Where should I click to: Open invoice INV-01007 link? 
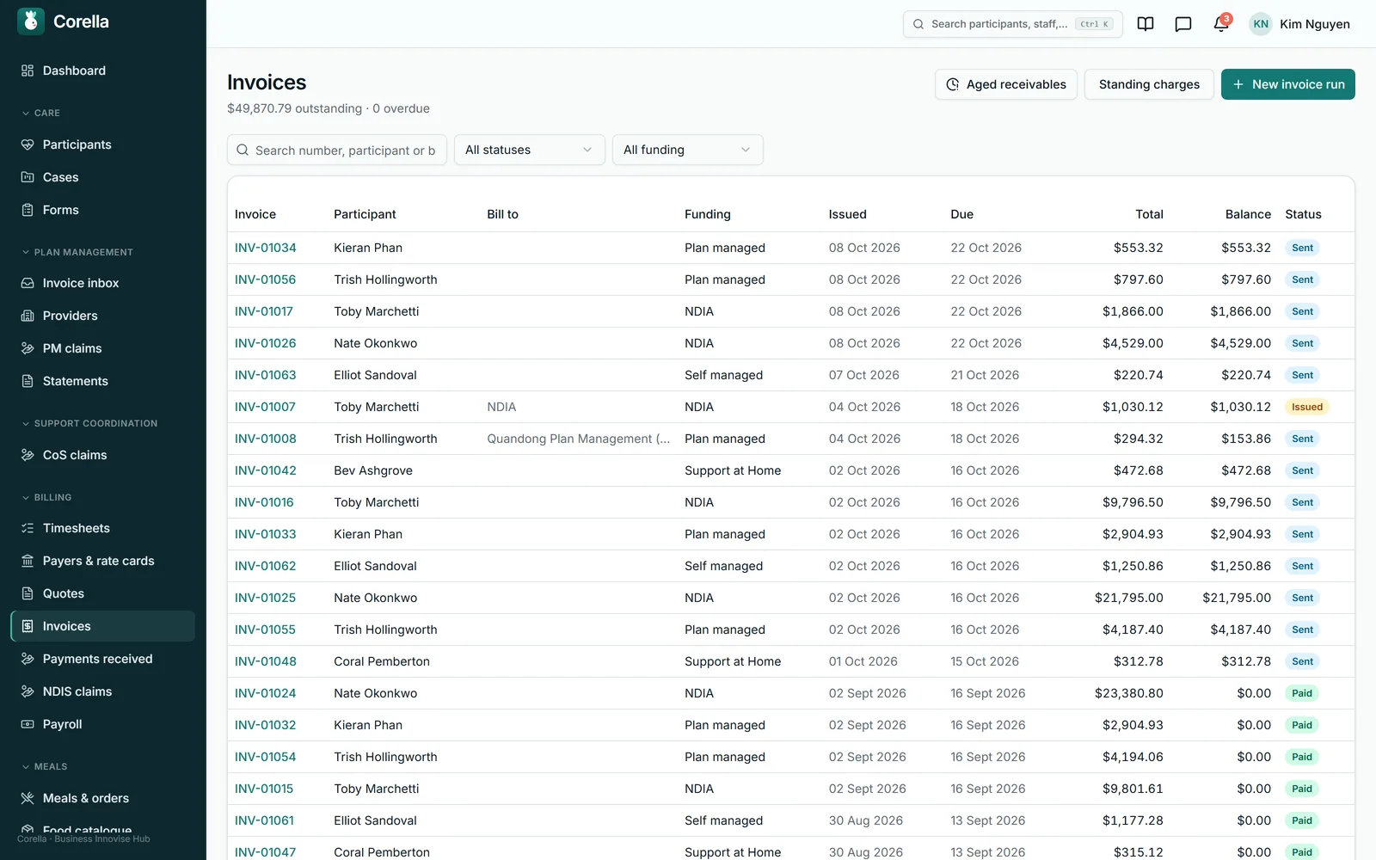265,407
